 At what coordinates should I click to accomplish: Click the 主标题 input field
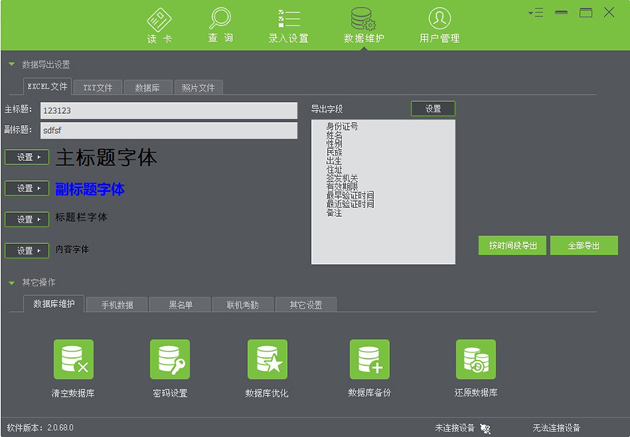point(168,111)
